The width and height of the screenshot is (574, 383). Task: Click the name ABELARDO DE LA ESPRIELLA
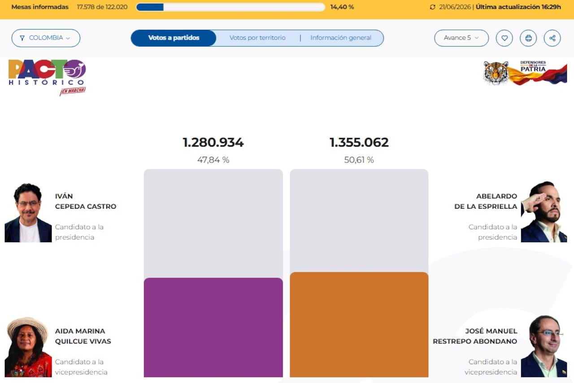pos(486,201)
